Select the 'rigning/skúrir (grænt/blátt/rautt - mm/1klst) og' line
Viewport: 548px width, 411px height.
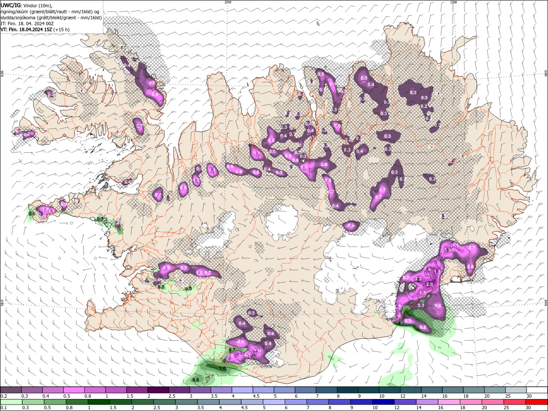pos(50,11)
